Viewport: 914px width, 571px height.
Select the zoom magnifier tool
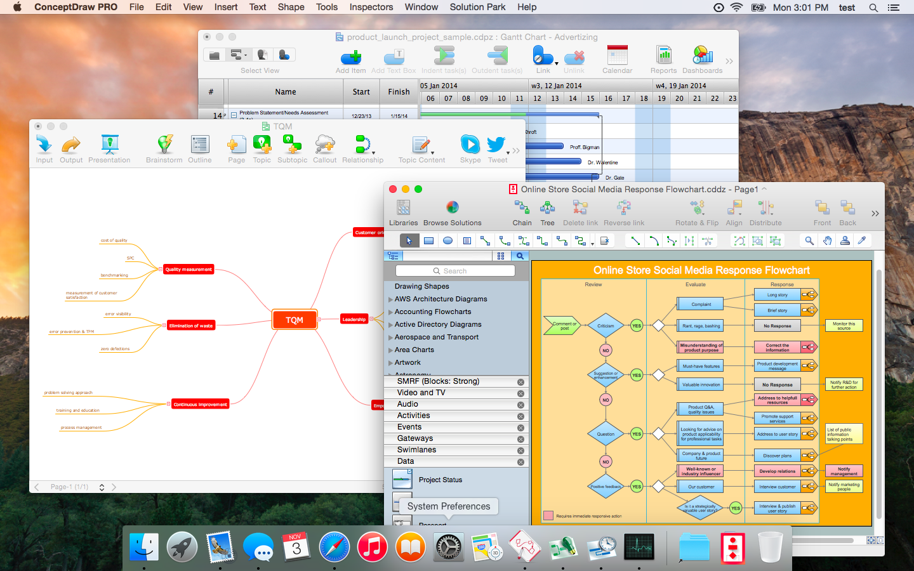click(809, 240)
